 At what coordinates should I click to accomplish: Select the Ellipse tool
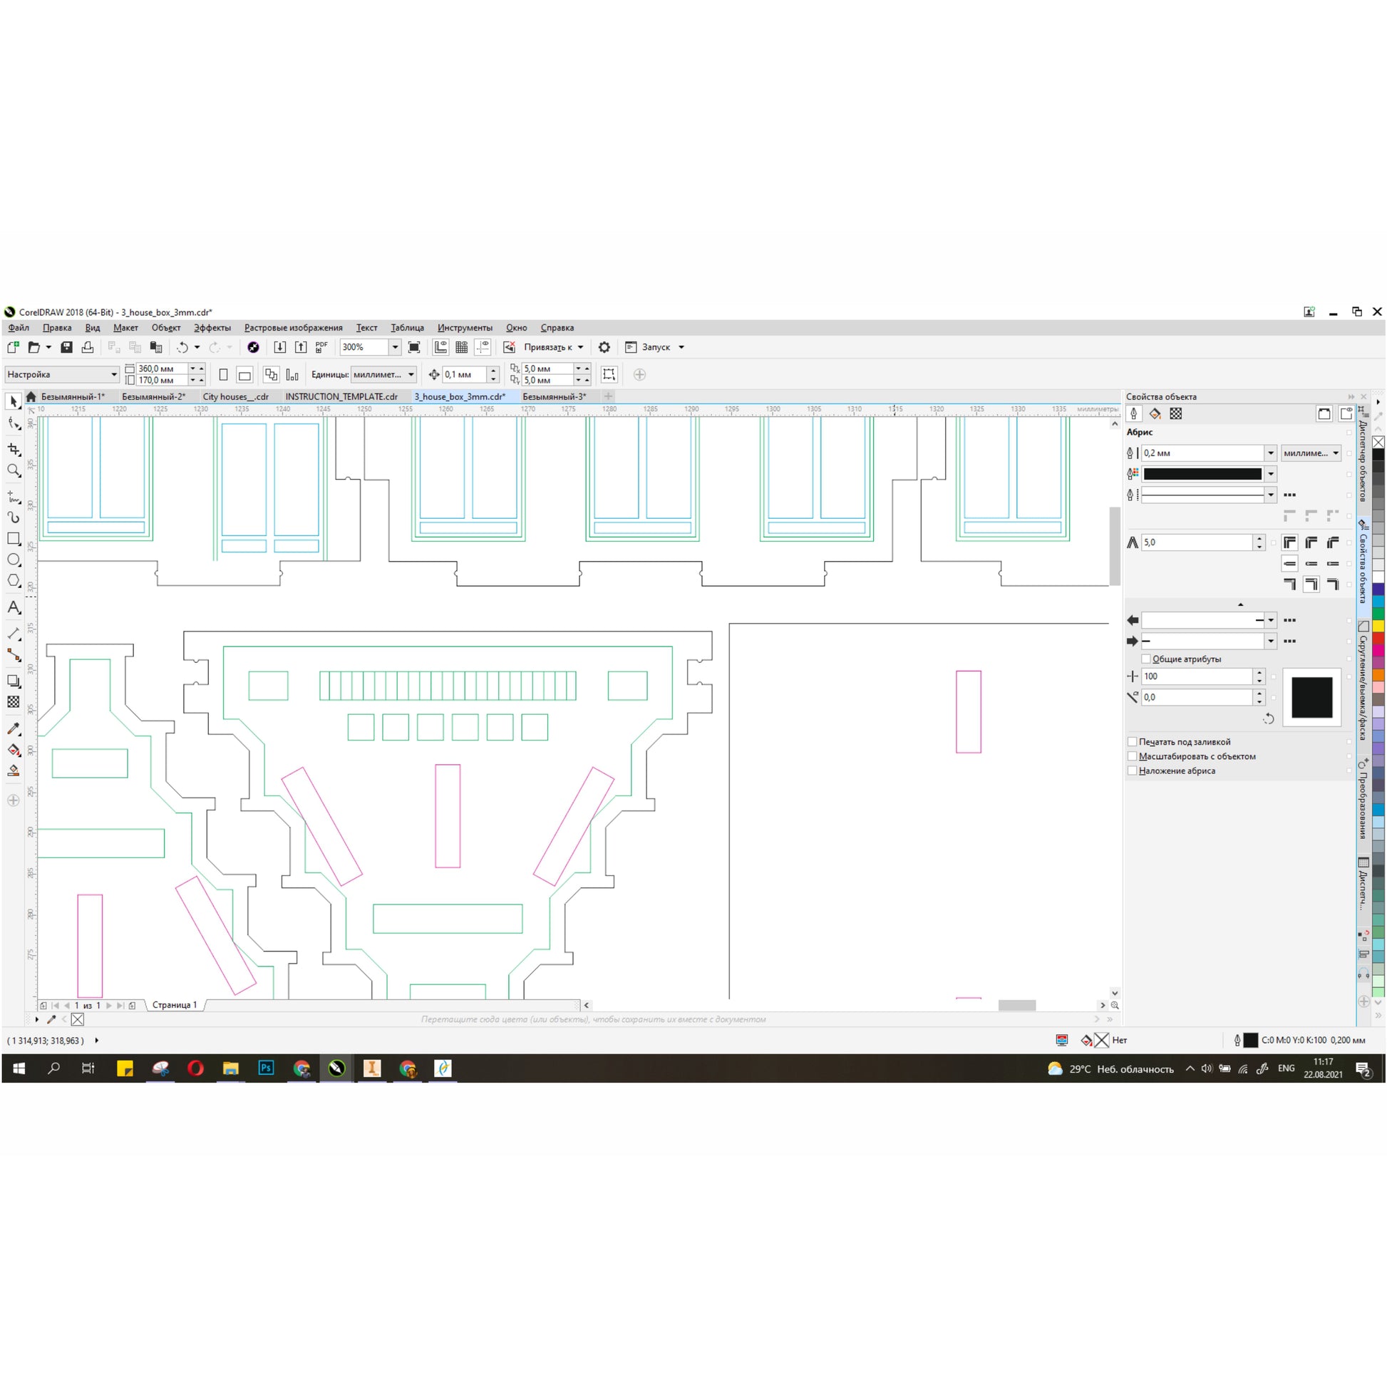pos(14,560)
